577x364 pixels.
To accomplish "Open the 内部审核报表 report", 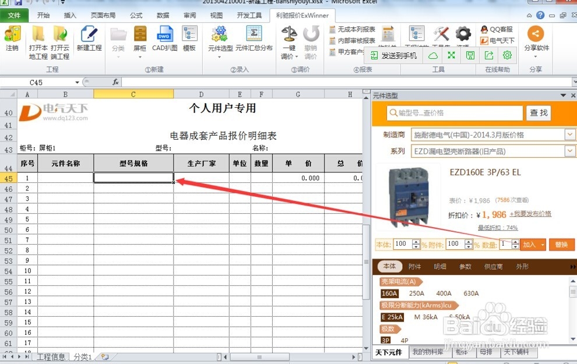I will (x=352, y=40).
